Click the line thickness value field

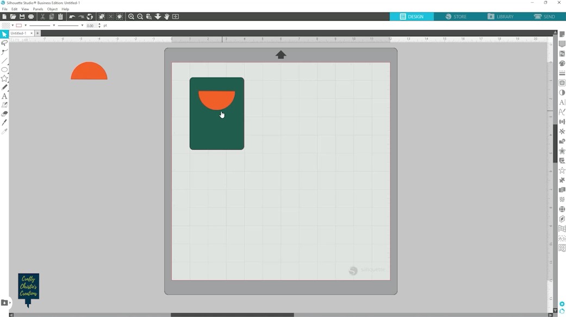[x=90, y=26]
